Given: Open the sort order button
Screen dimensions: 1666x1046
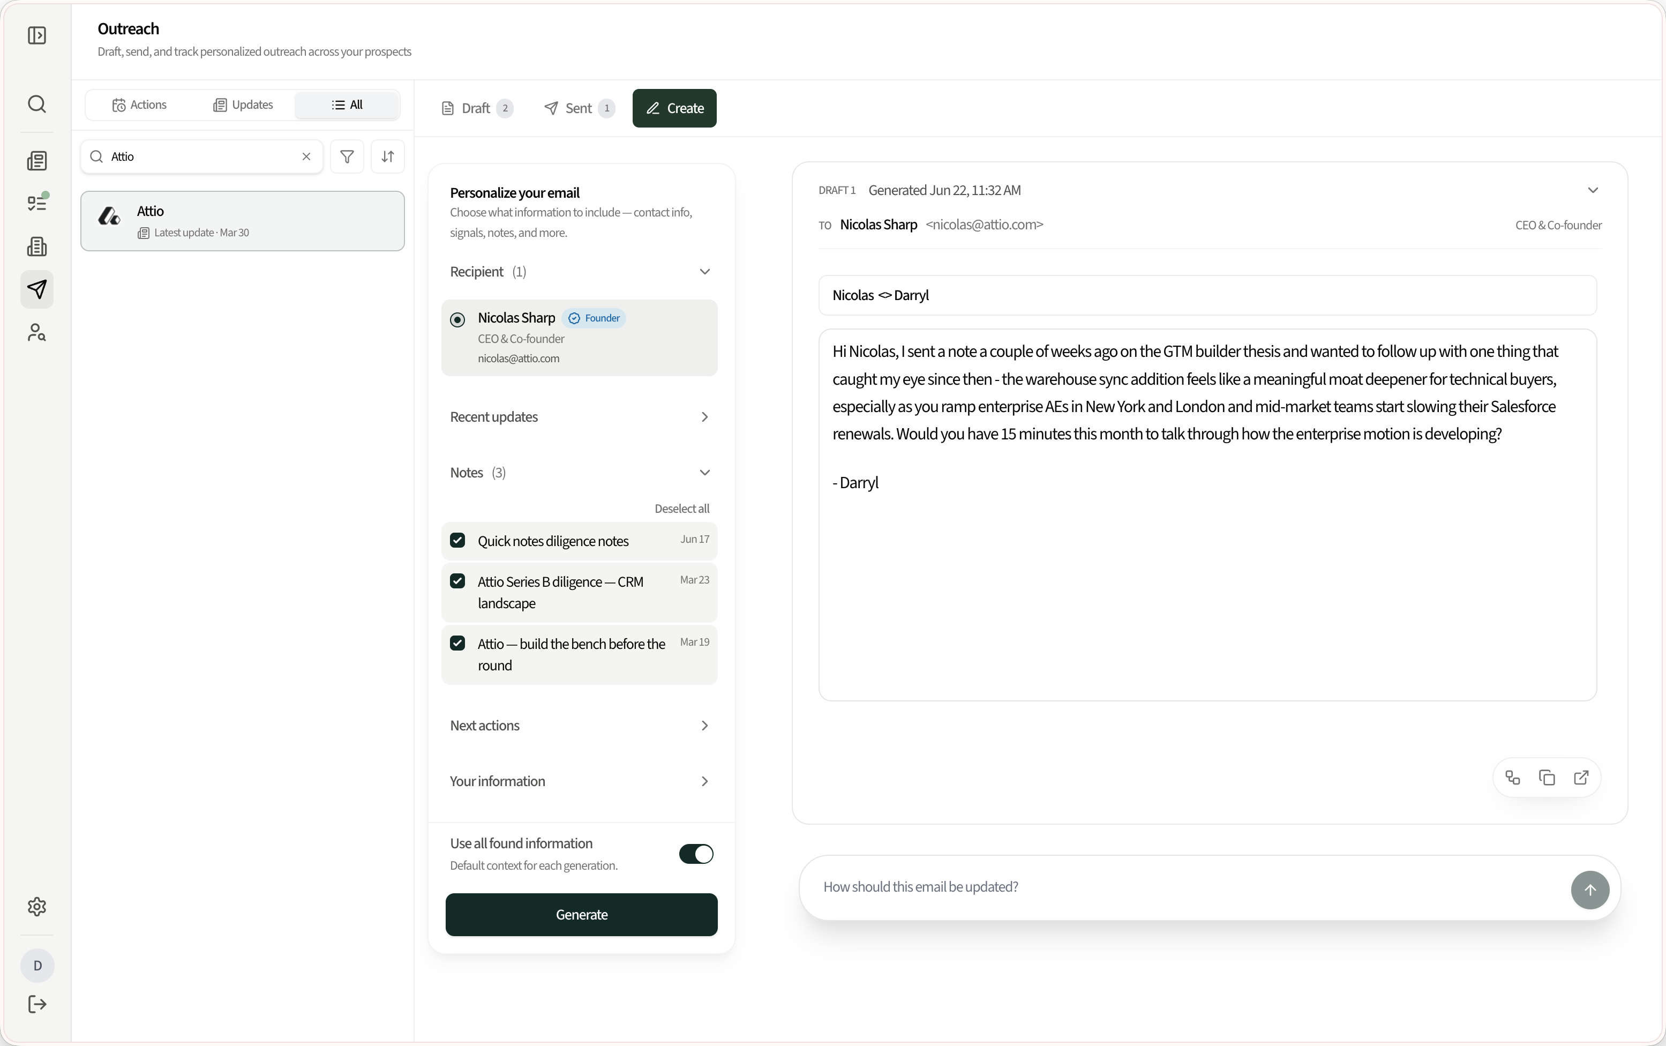Looking at the screenshot, I should coord(388,156).
